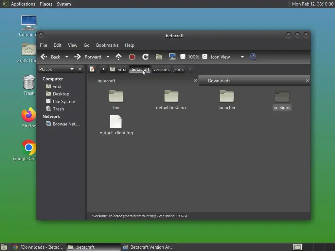The width and height of the screenshot is (335, 251).
Task: Click the red Stop loading icon
Action: click(132, 57)
